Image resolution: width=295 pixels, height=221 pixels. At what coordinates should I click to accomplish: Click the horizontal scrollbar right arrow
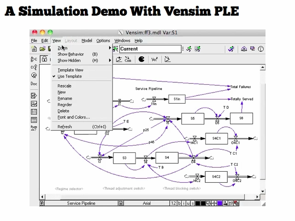[x=257, y=197]
